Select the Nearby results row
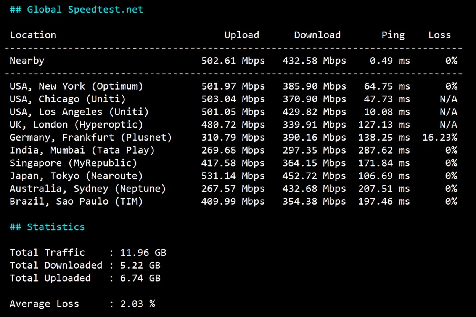This screenshot has height=317, width=476. [27, 60]
